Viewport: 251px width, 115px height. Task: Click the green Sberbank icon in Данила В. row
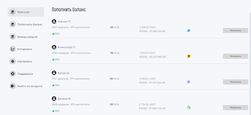point(189,108)
